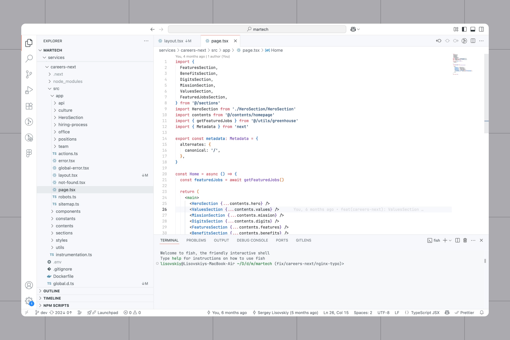This screenshot has width=510, height=340.
Task: Click Customize Layout icon in title bar
Action: [x=456, y=29]
